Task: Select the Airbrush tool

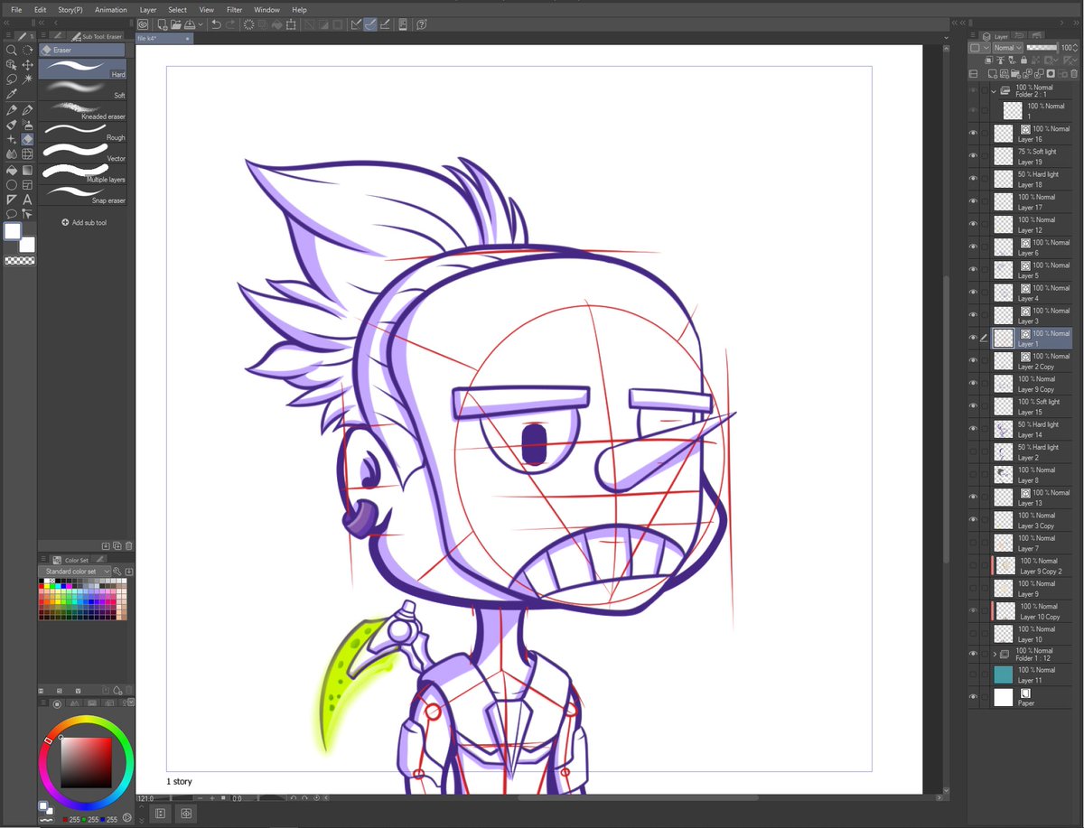Action: point(28,125)
